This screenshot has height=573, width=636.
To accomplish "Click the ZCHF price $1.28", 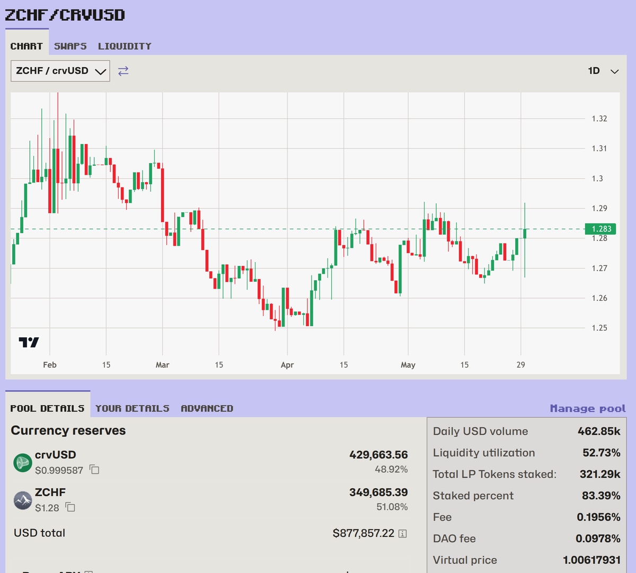I will [47, 508].
